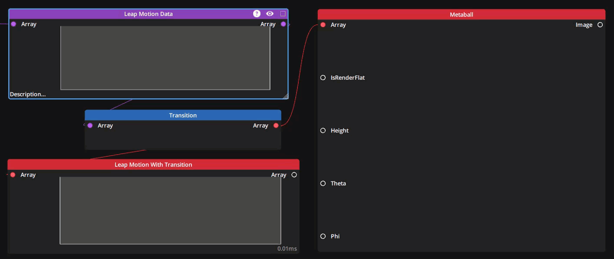Screen dimensions: 614x259
Task: Select the Transition node title bar
Action: pos(183,115)
